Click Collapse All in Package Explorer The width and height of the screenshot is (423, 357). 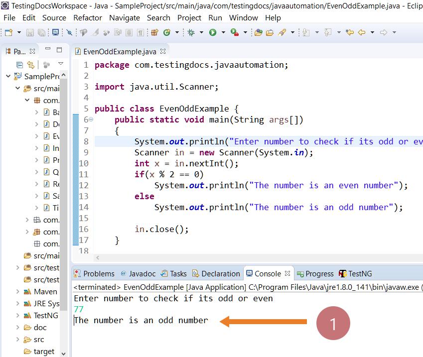(x=19, y=65)
